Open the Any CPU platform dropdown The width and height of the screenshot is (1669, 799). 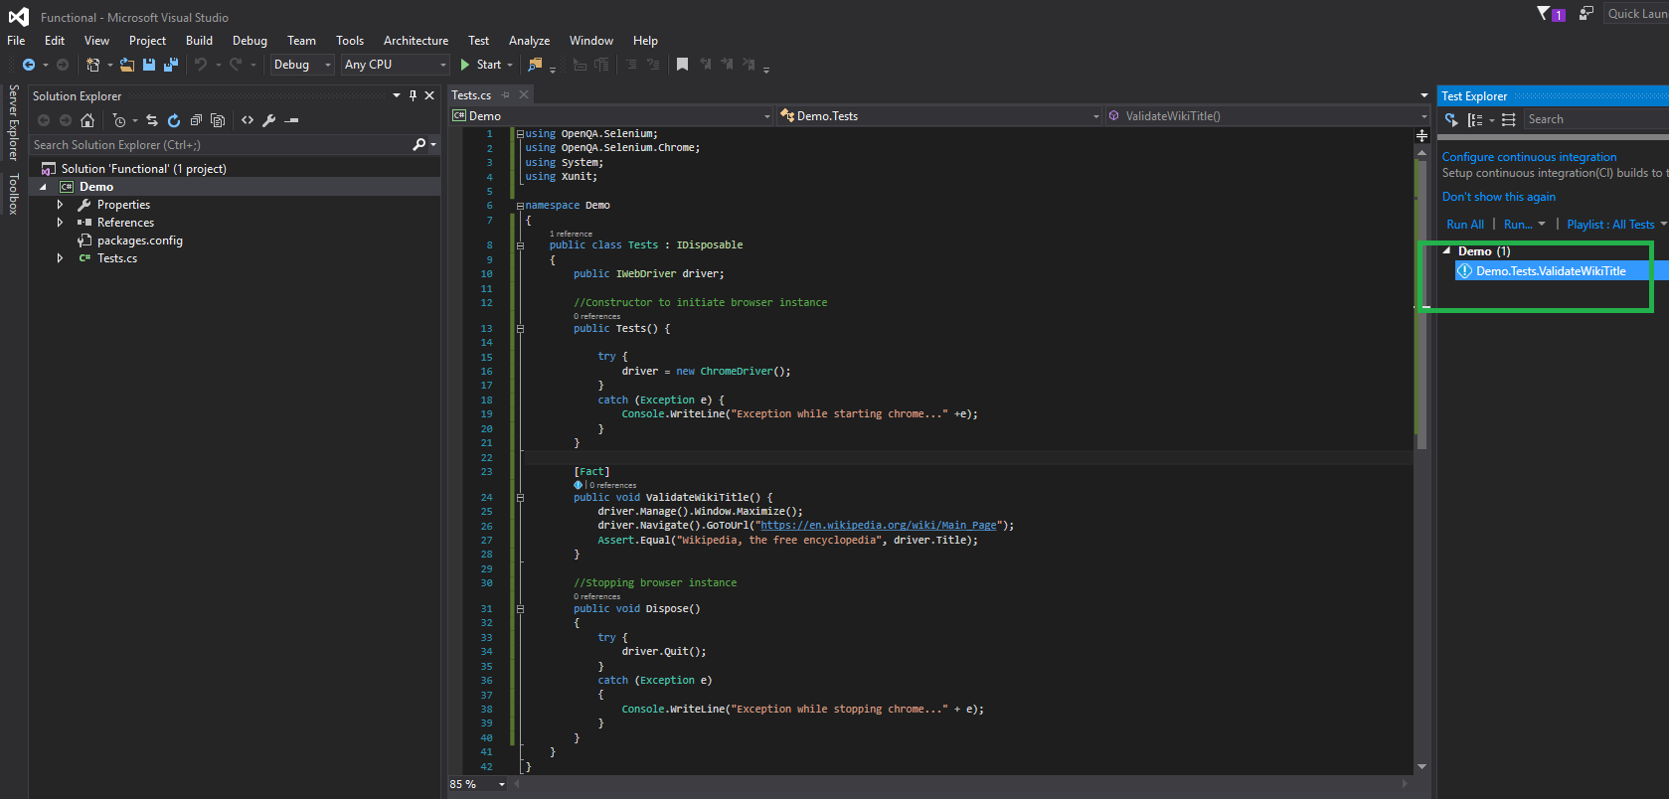[x=396, y=65]
